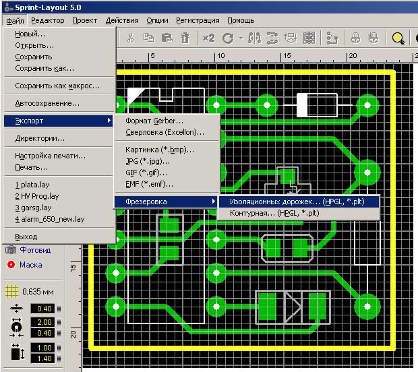The height and width of the screenshot is (372, 418).
Task: Choose Сохранить как макрос… entry
Action: 59,86
